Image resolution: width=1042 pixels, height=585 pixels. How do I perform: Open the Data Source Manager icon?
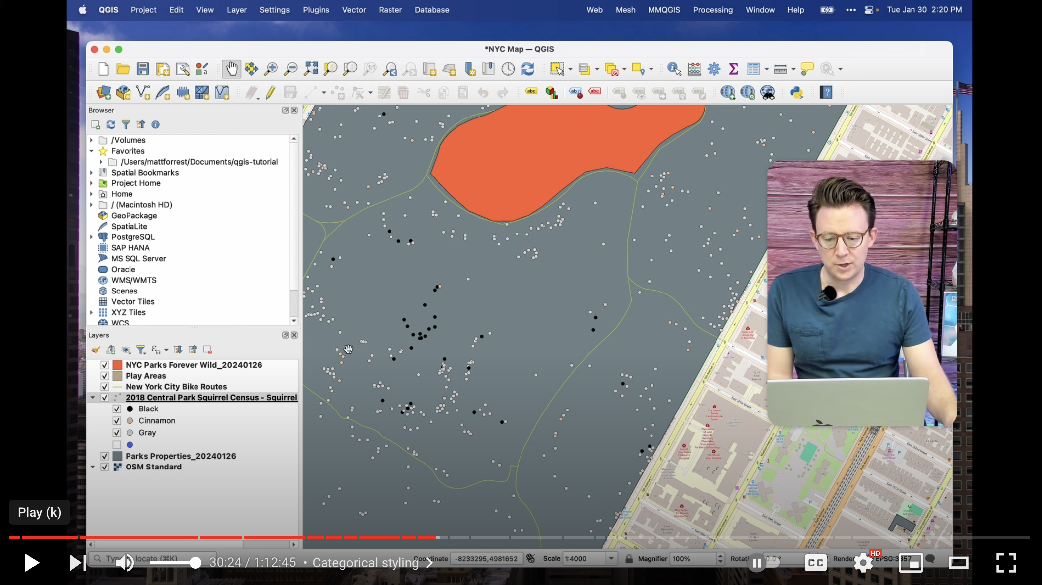point(103,92)
